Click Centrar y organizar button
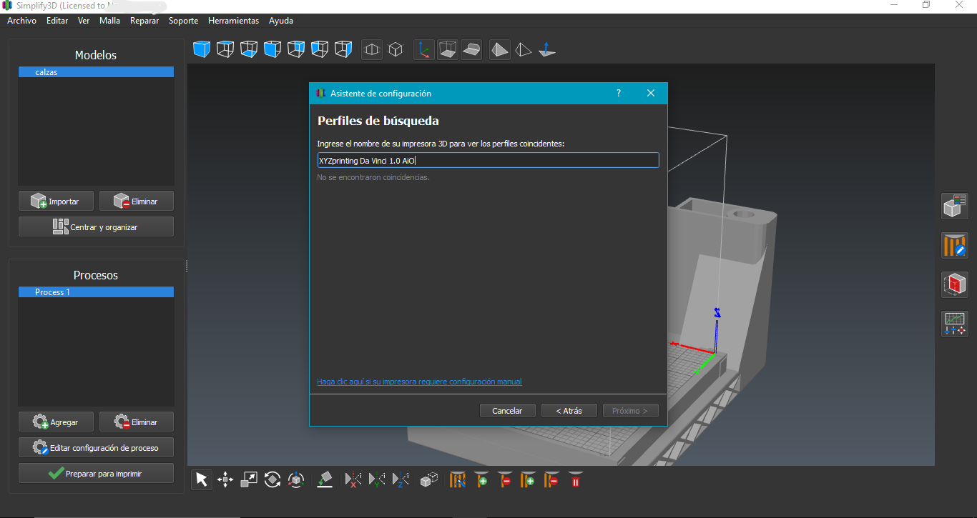 pos(96,226)
